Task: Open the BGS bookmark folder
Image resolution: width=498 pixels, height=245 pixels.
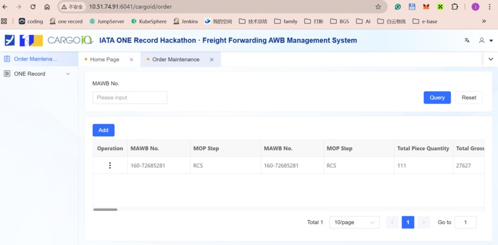Action: (339, 21)
